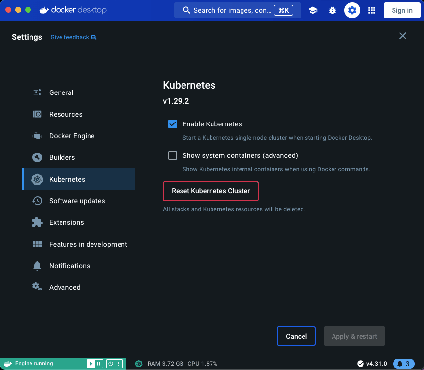
Task: Click the Kubernetes status icon in footer
Action: point(139,364)
